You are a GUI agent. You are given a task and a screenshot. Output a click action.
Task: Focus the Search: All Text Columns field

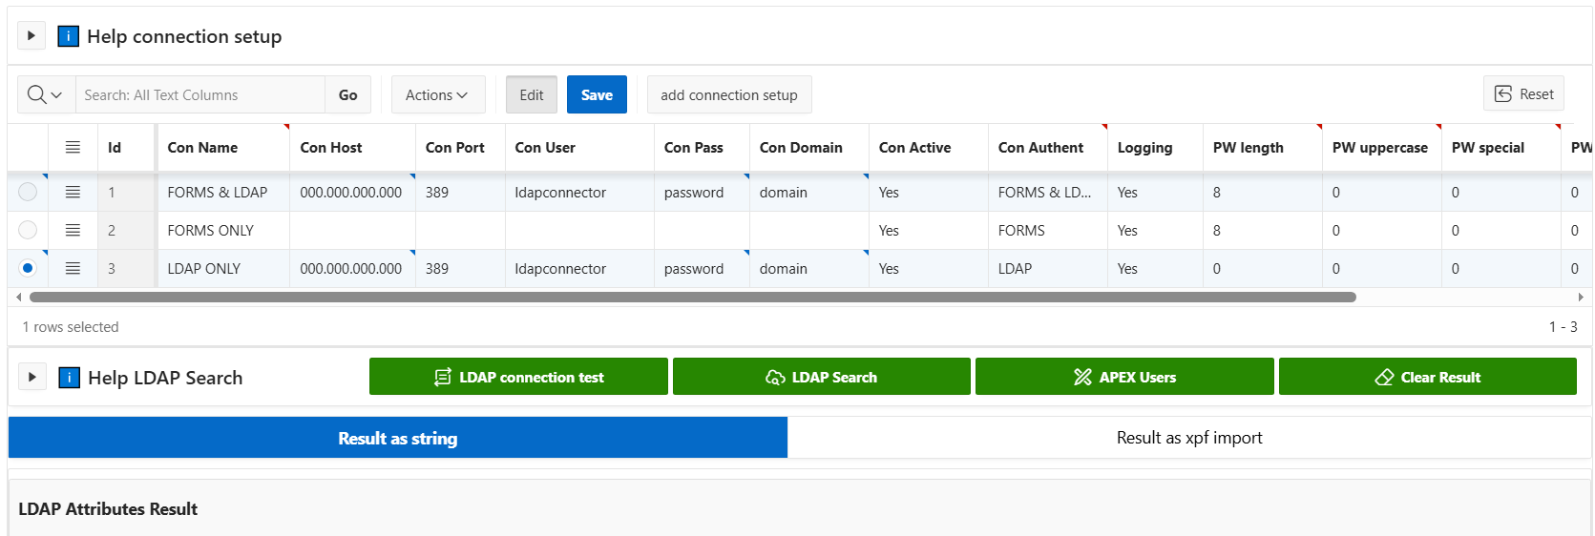[x=200, y=94]
